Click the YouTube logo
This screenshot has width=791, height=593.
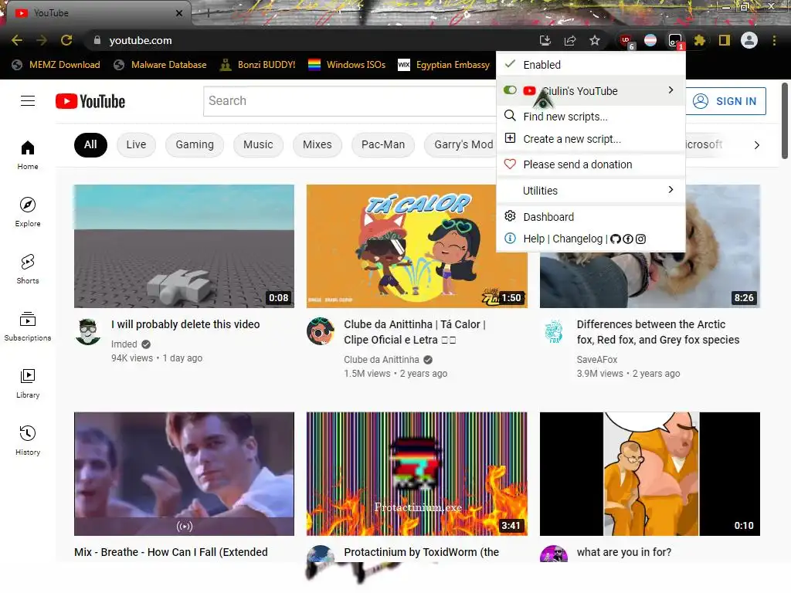tap(90, 101)
